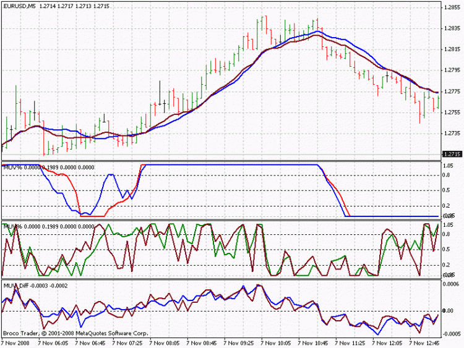
Task: Select the 7 Nov 08:45 time marker
Action: point(202,343)
